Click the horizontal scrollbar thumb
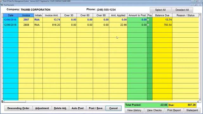Screen dimensions: 203x114 pos(15,101)
